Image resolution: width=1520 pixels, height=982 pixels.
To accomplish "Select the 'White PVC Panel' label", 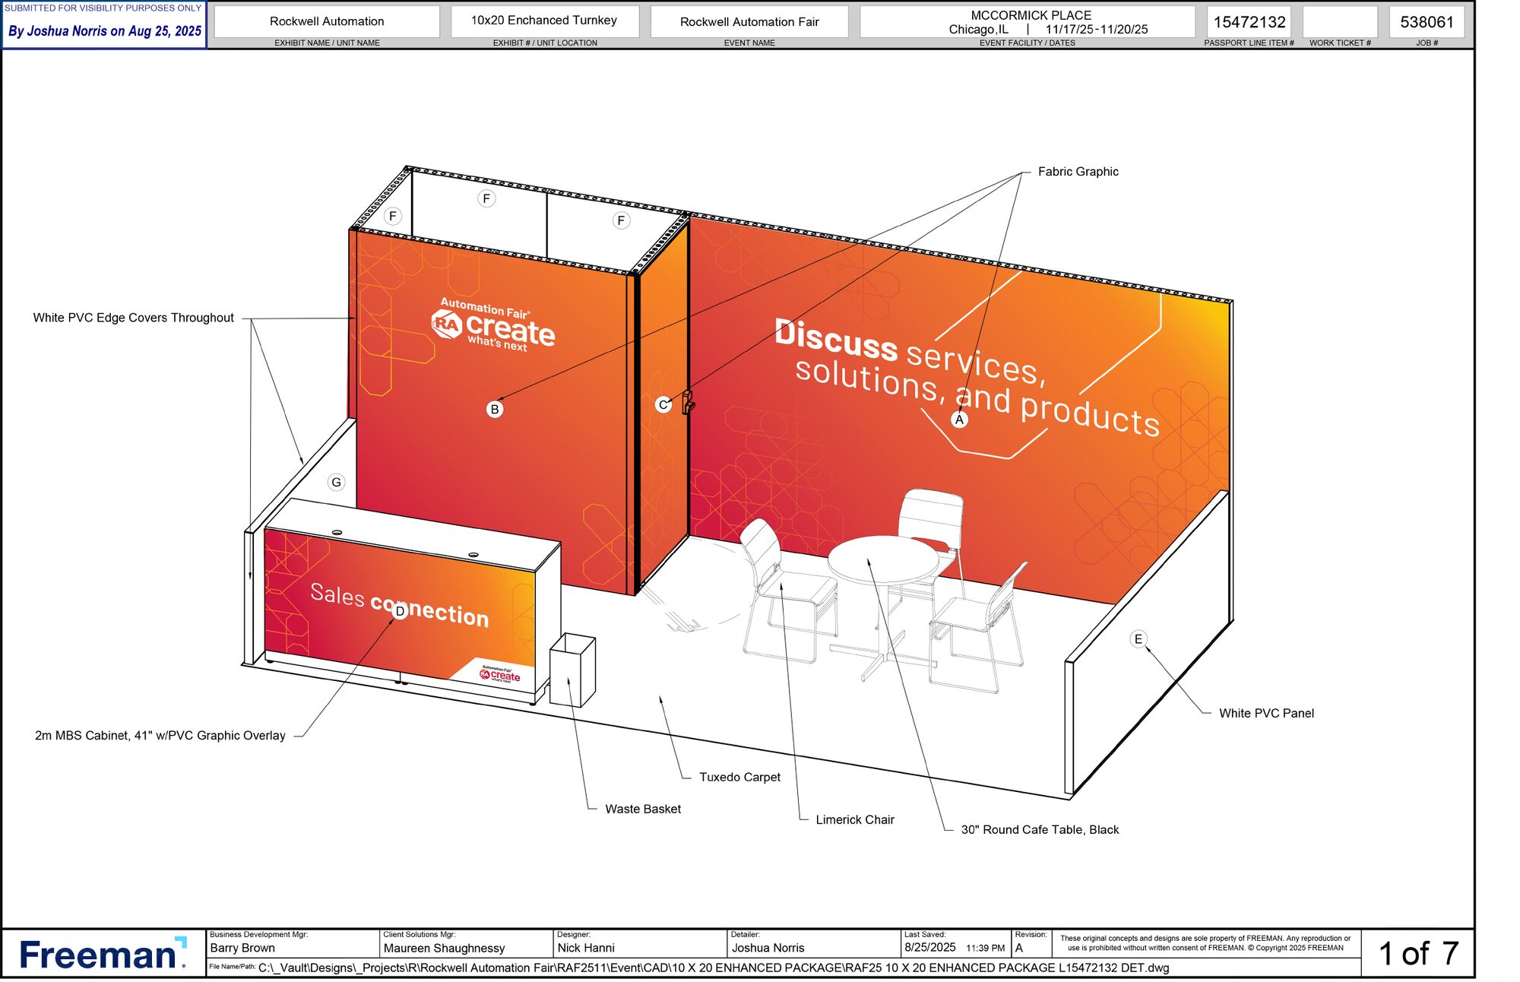I will tap(1266, 713).
